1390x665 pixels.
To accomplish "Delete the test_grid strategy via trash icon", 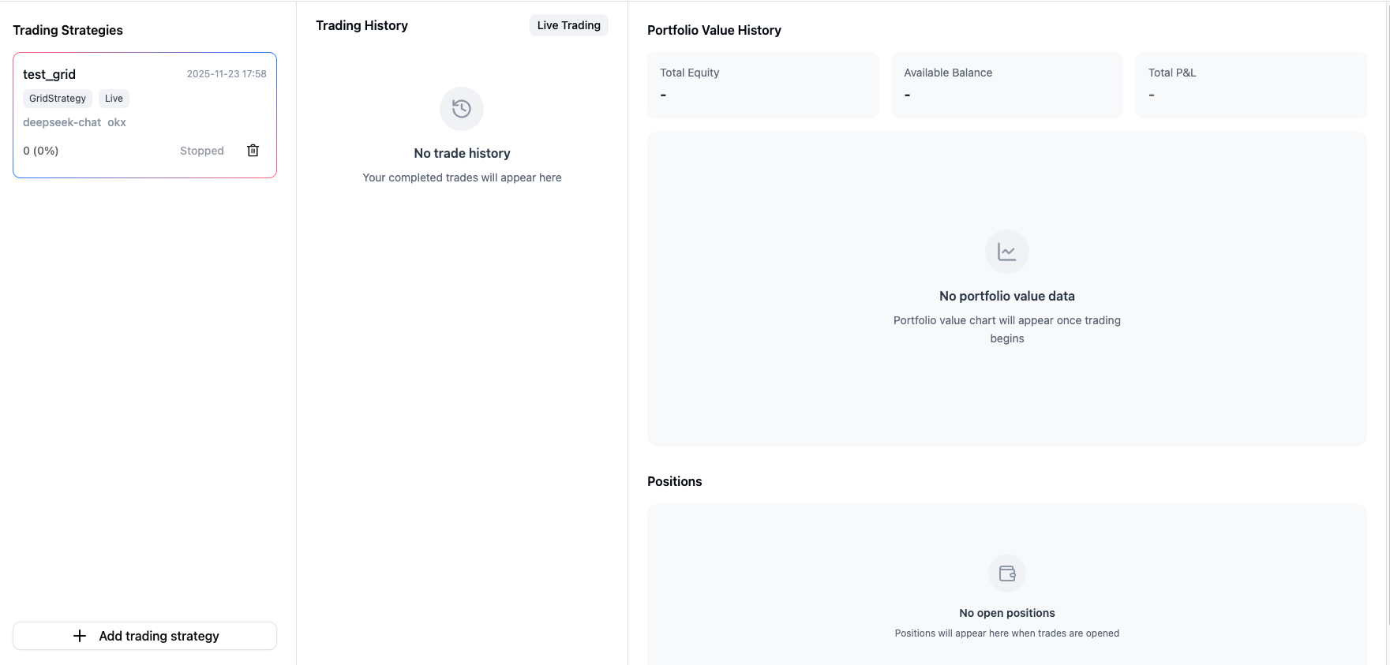I will pos(253,151).
